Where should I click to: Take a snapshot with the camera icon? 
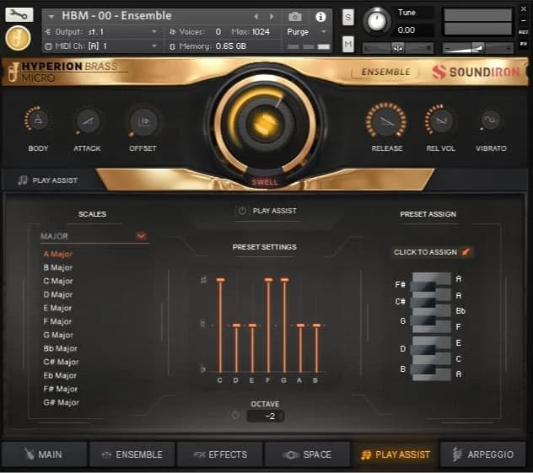295,16
